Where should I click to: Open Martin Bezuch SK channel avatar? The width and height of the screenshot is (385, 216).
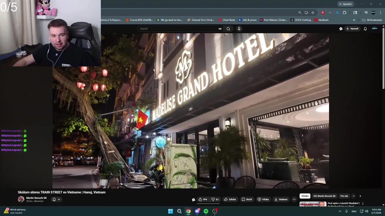click(x=21, y=199)
